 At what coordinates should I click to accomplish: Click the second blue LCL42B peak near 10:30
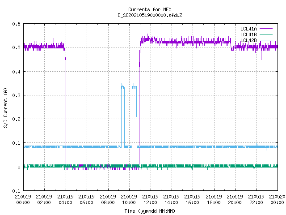(x=134, y=86)
